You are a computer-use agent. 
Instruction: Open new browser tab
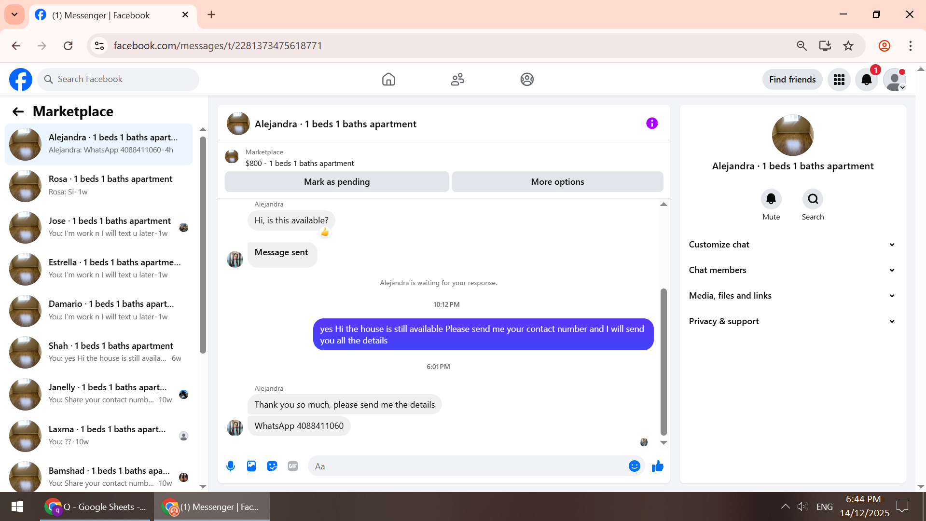coord(211,15)
